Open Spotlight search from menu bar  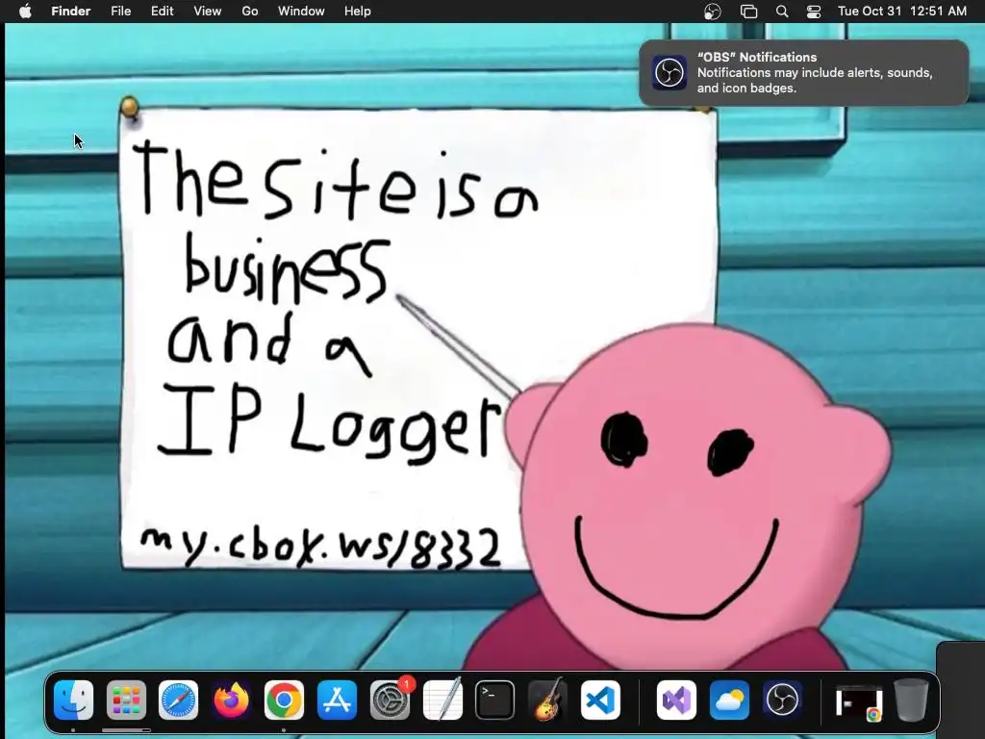(x=782, y=12)
